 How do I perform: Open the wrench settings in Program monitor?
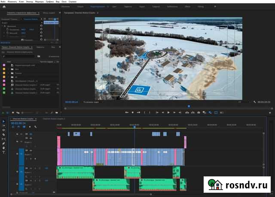tap(254, 102)
